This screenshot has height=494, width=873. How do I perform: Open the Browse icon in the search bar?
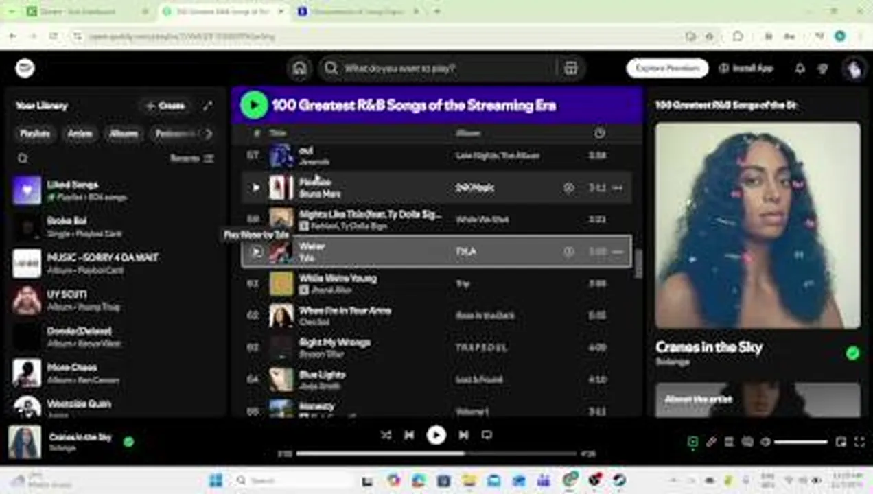(570, 68)
